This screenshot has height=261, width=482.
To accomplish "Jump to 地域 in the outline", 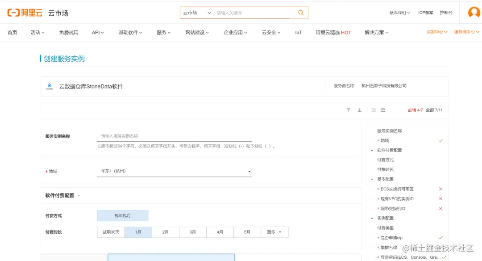I will point(385,140).
